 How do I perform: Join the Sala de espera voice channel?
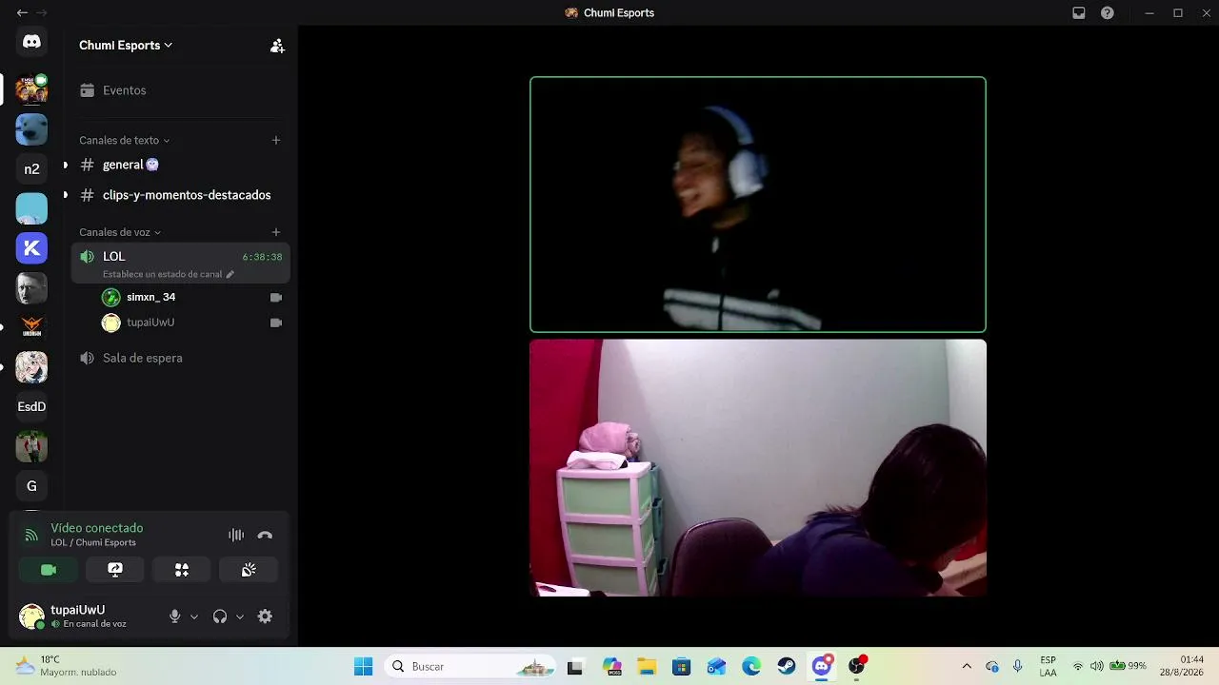coord(180,358)
